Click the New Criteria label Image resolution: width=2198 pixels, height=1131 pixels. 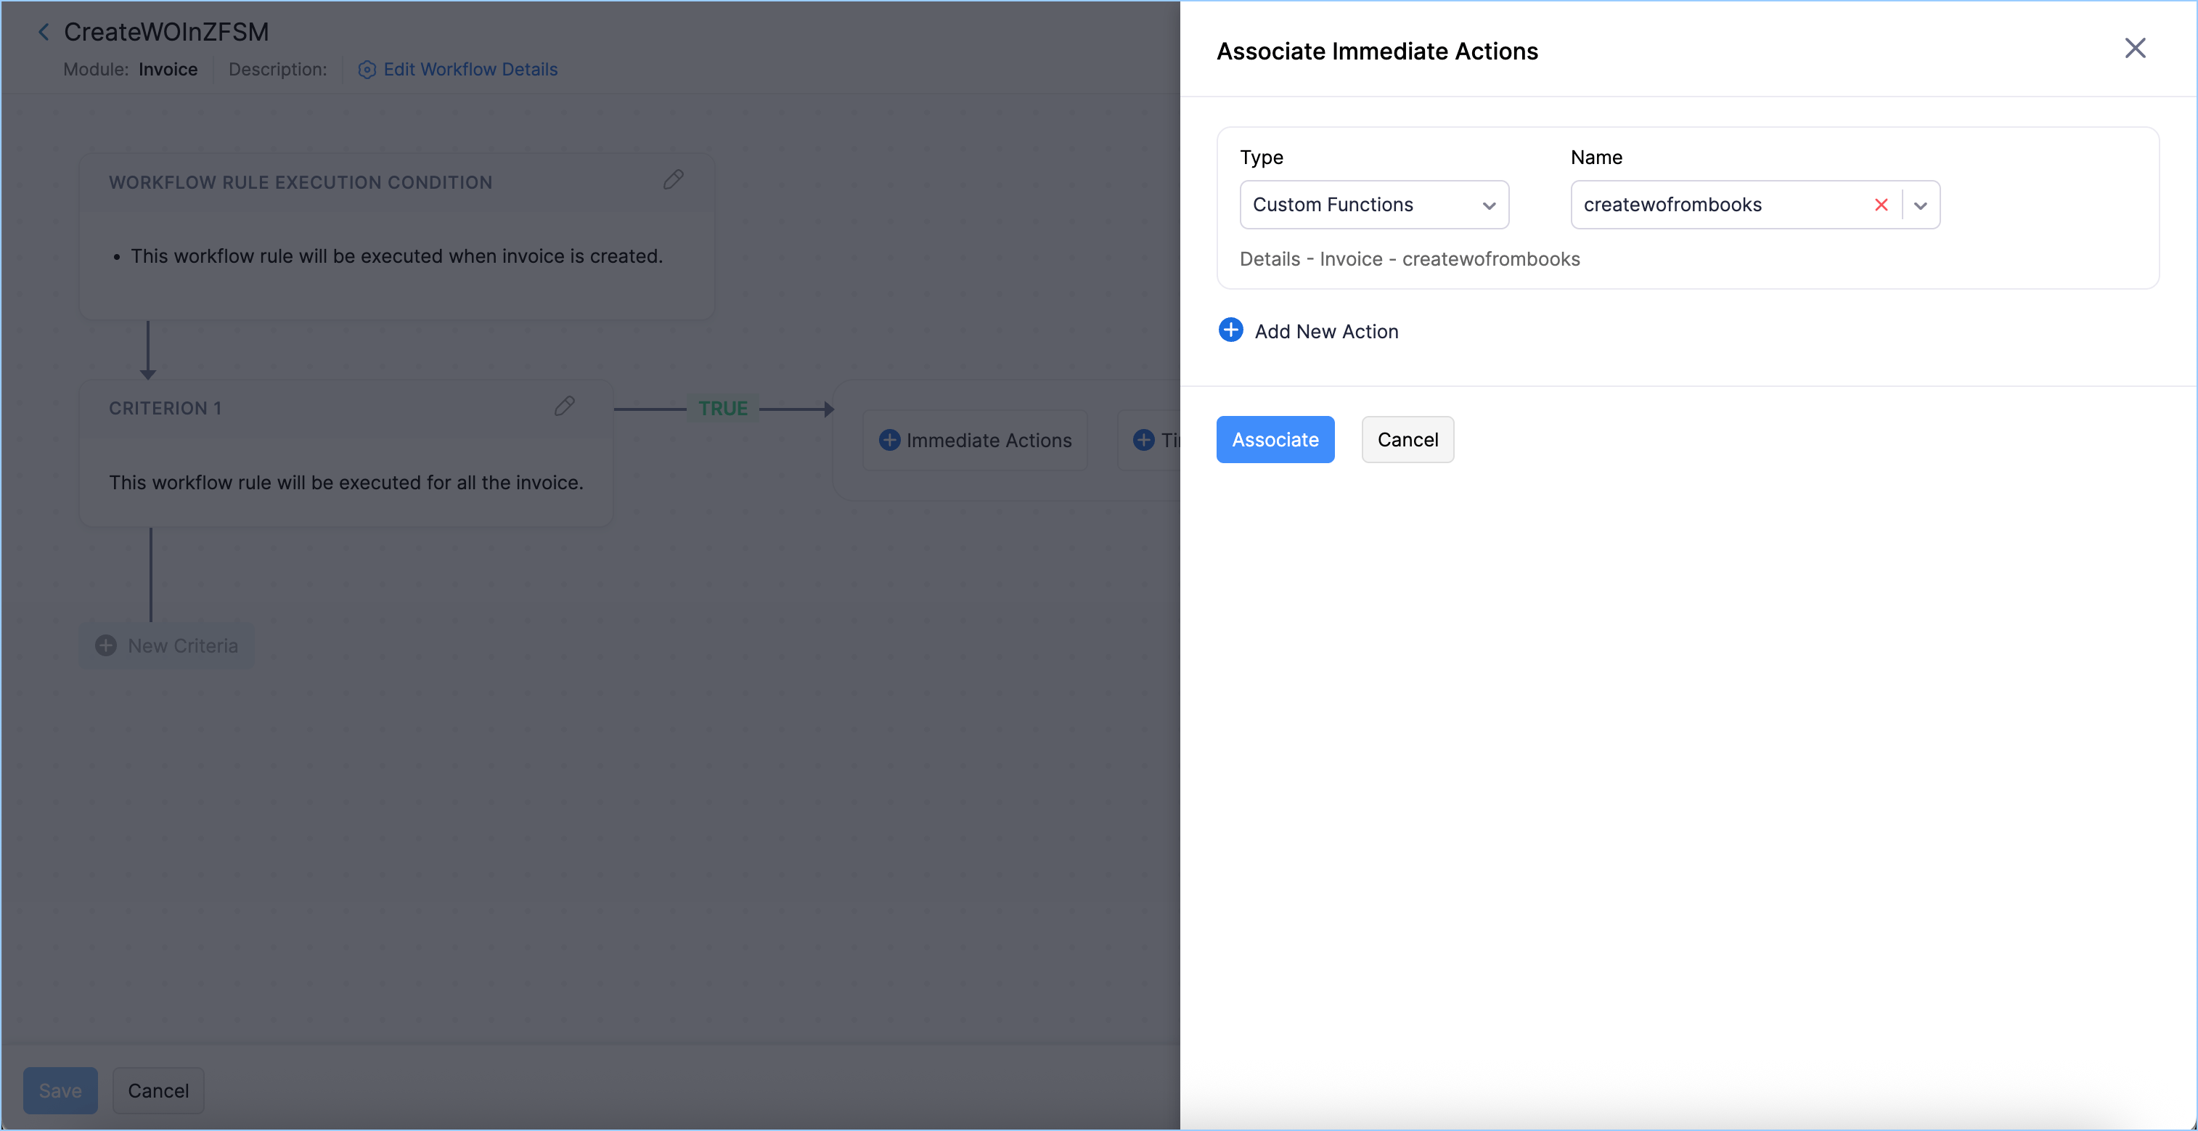tap(183, 646)
